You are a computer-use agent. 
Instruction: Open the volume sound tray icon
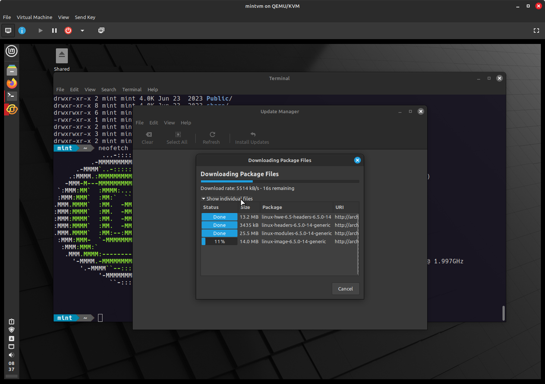(x=12, y=355)
